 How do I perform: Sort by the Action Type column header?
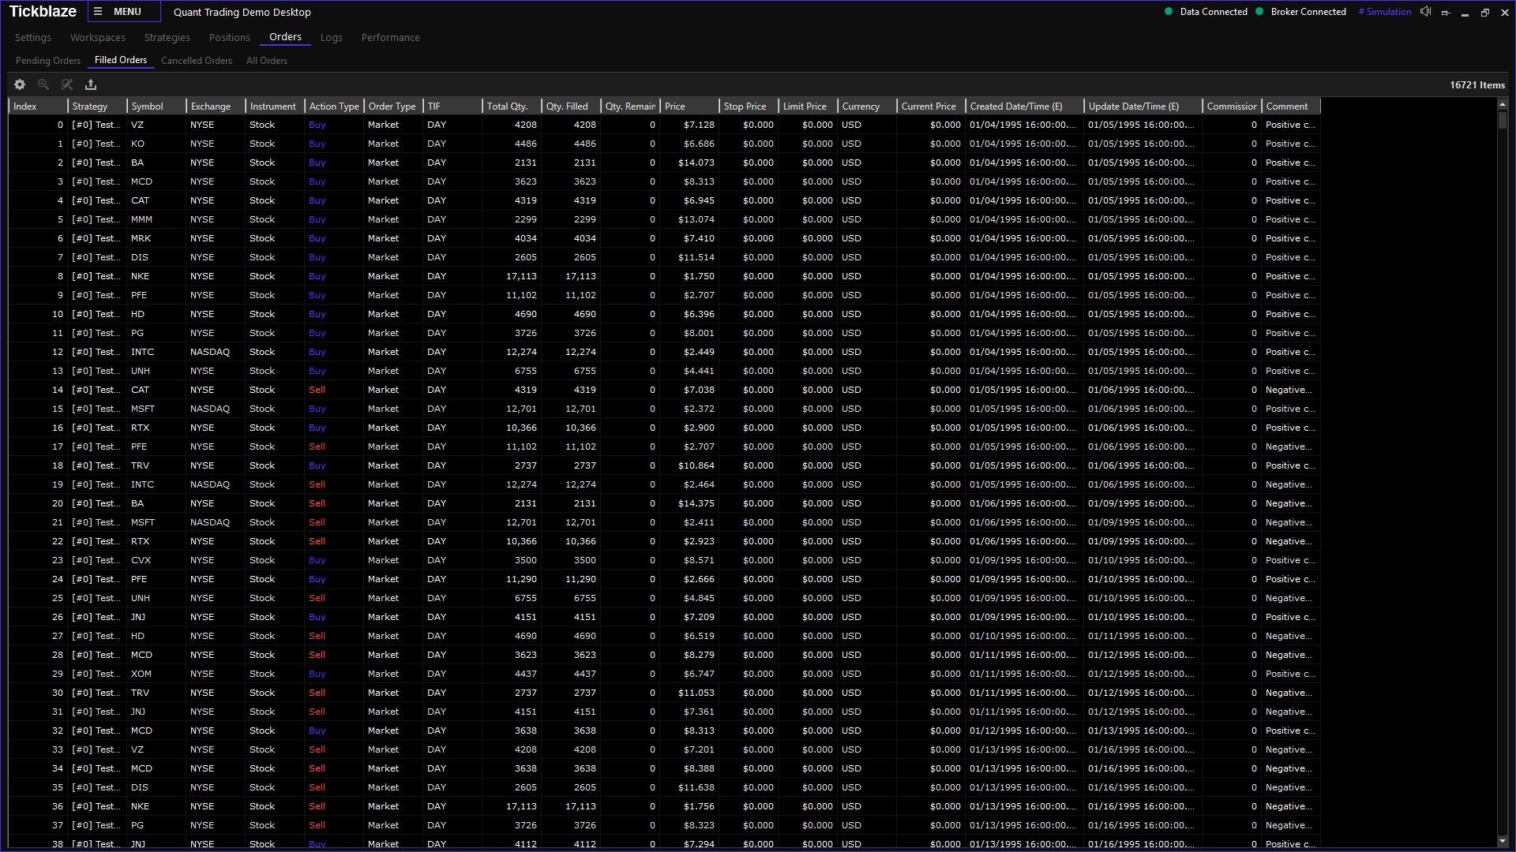(x=334, y=106)
